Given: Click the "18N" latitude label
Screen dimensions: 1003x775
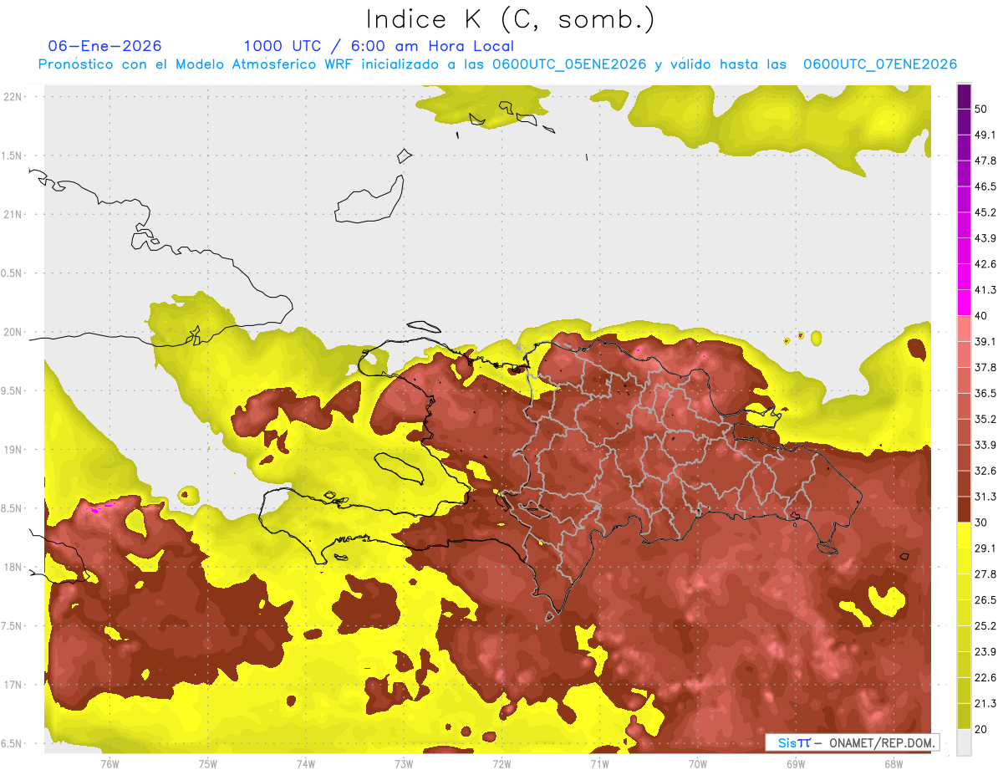Looking at the screenshot, I should pyautogui.click(x=13, y=568).
